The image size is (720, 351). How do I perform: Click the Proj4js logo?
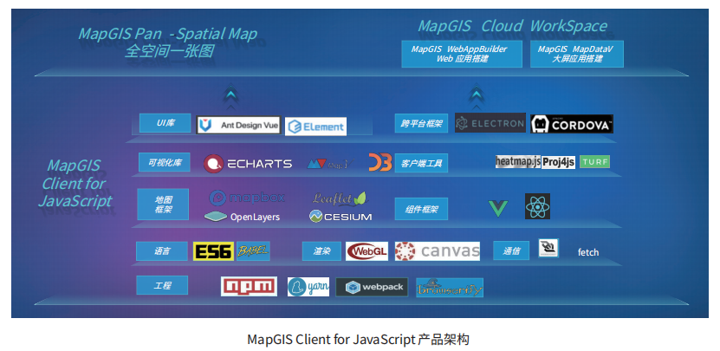[558, 163]
